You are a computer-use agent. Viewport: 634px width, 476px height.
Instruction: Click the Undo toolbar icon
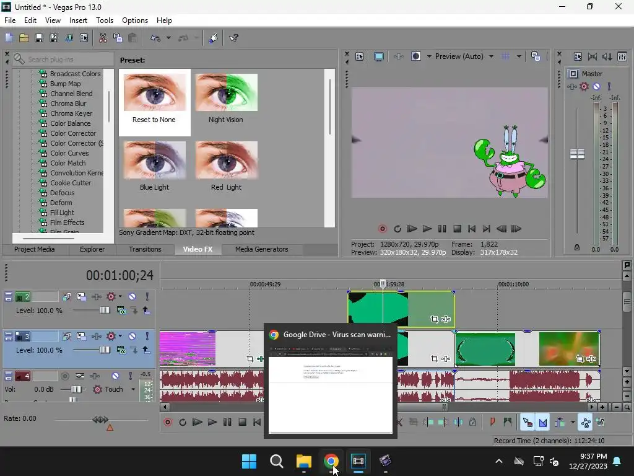pos(155,38)
